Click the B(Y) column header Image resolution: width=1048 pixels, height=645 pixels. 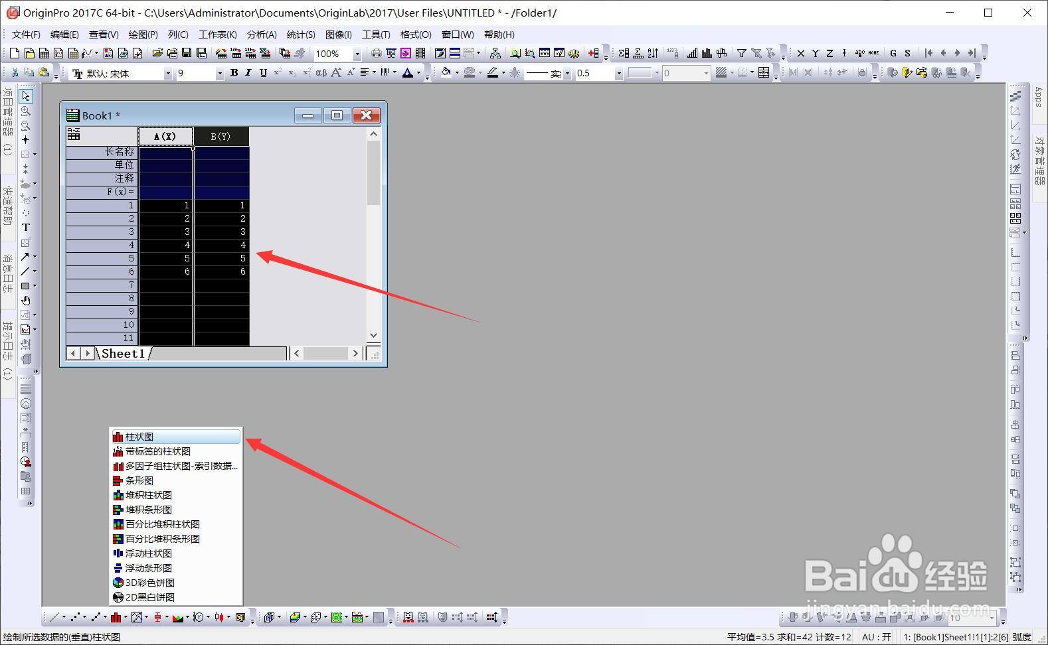click(x=221, y=137)
